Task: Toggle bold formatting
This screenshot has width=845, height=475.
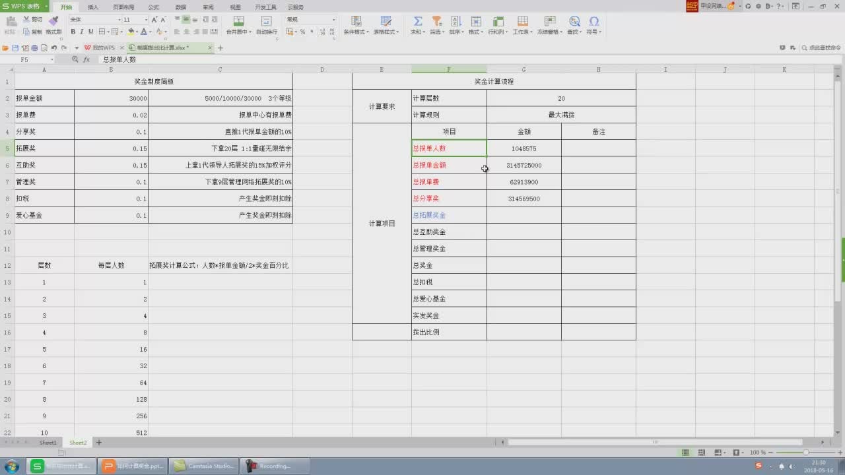Action: 73,32
